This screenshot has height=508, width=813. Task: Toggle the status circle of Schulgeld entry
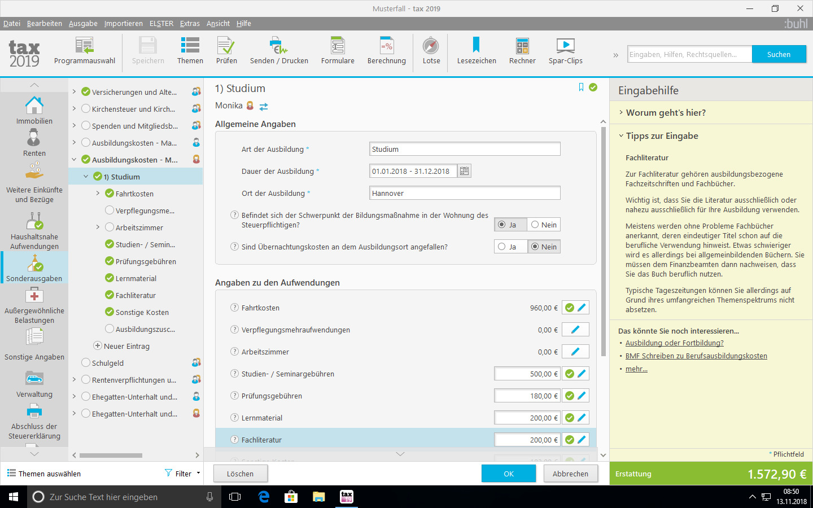tap(86, 363)
